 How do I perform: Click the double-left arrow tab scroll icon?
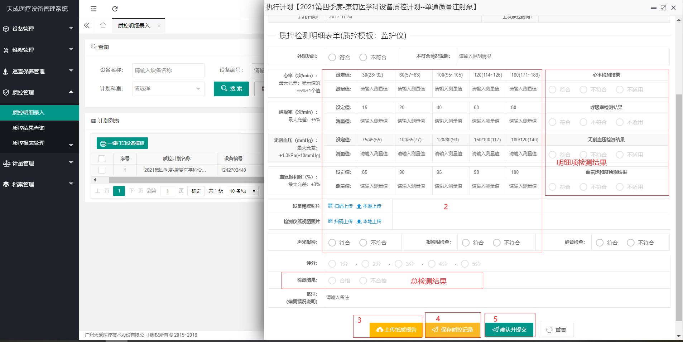pos(87,25)
